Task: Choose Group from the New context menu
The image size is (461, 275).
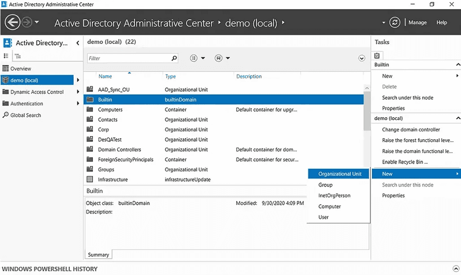Action: point(325,185)
